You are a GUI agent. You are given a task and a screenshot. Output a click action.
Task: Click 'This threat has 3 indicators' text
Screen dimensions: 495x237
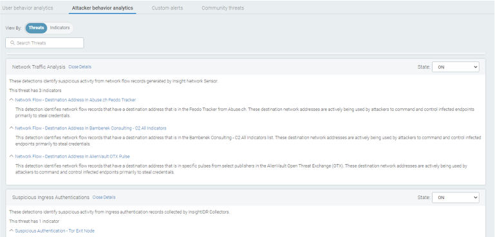[35, 91]
